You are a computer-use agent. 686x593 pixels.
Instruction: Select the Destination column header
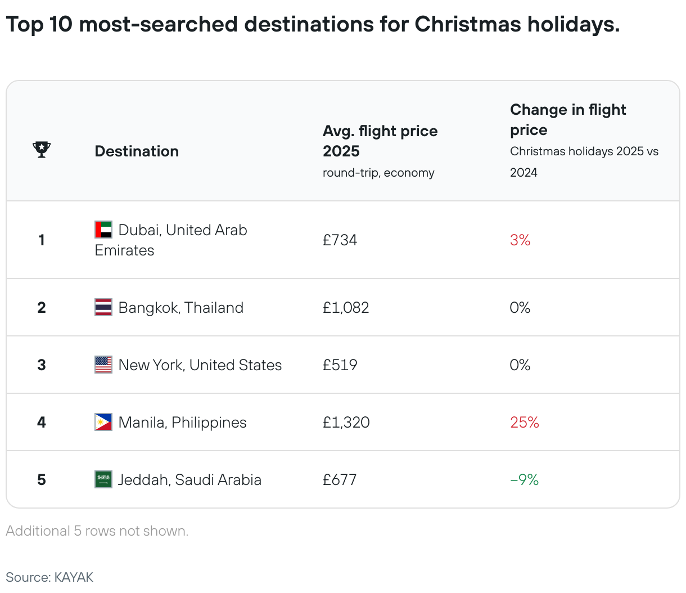pos(137,151)
